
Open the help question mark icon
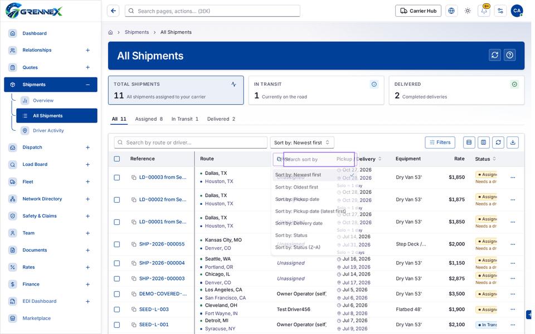point(510,55)
